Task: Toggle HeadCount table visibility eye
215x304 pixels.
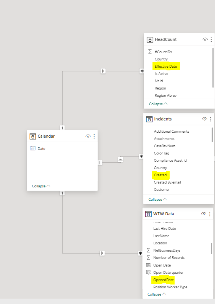Action: [x=205, y=39]
